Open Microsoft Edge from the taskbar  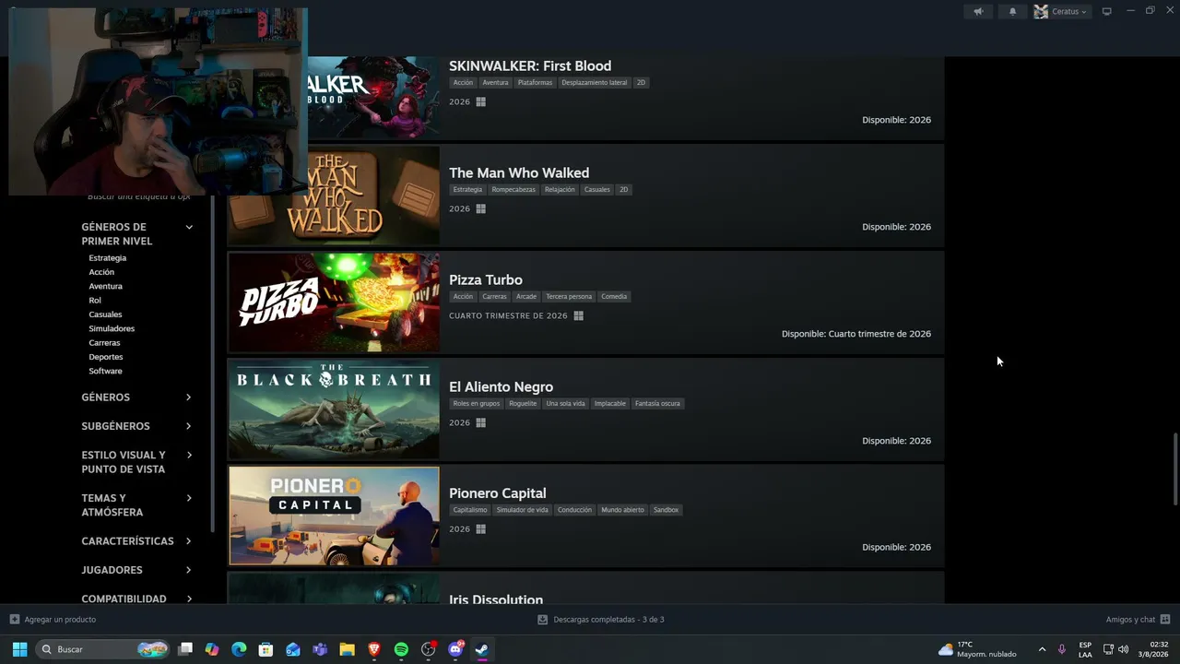coord(239,649)
